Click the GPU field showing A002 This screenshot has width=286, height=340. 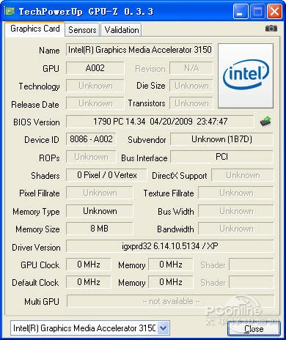(95, 68)
